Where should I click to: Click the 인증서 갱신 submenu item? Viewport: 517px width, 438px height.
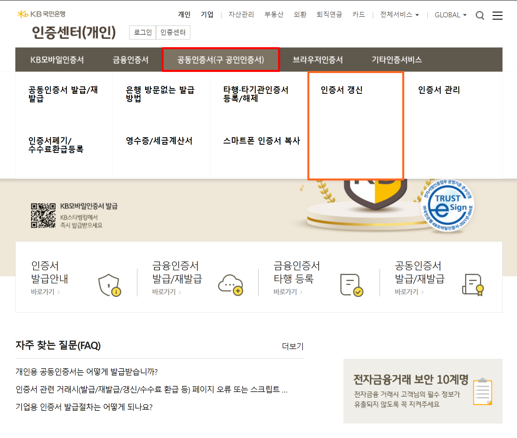tap(341, 90)
